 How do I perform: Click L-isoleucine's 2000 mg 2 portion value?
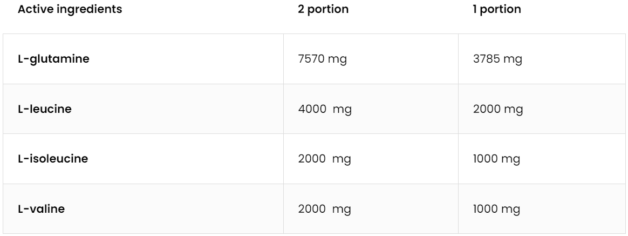click(x=324, y=159)
